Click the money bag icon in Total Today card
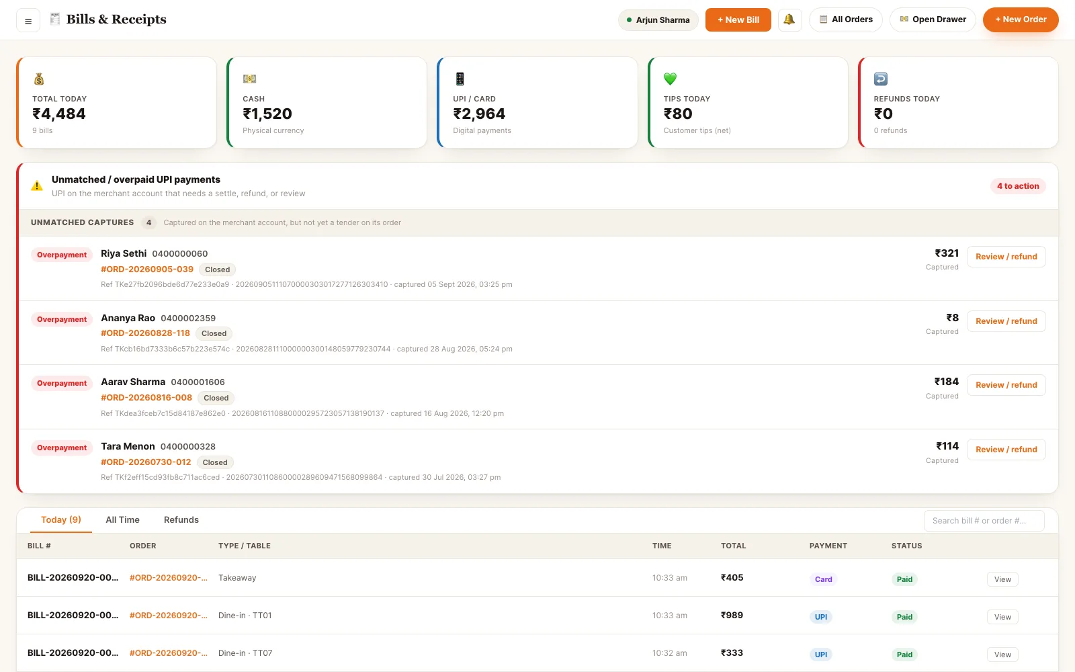 pyautogui.click(x=39, y=79)
